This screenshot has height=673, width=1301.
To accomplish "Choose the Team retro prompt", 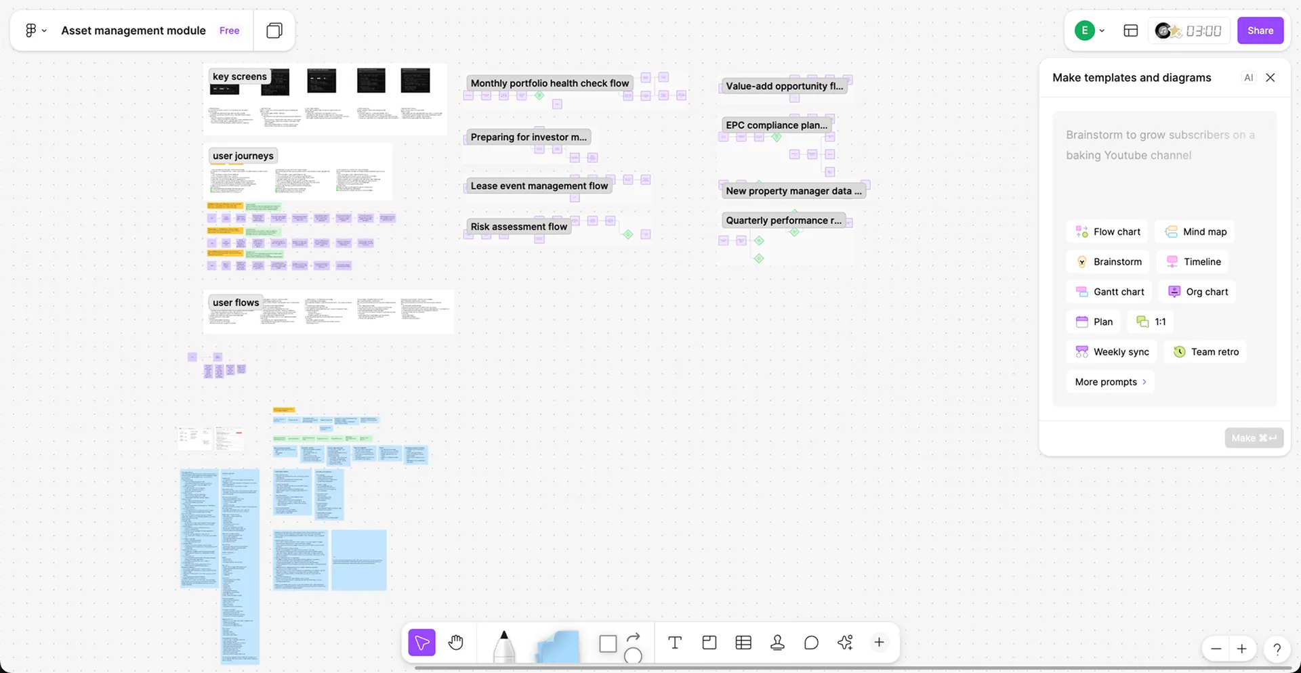I will pos(1205,351).
